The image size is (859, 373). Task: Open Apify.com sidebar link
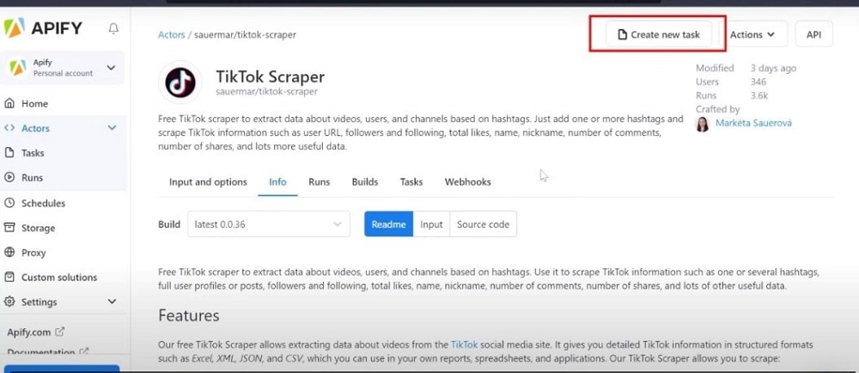pos(29,332)
